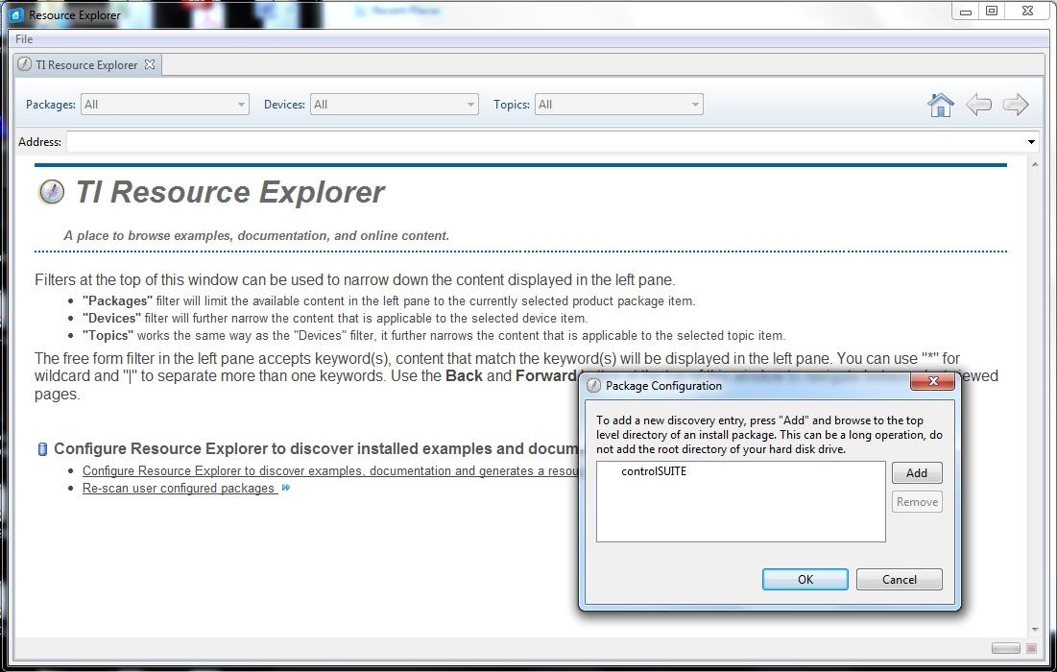Image resolution: width=1057 pixels, height=672 pixels.
Task: Close the TI Resource Explorer tab
Action: pos(150,64)
